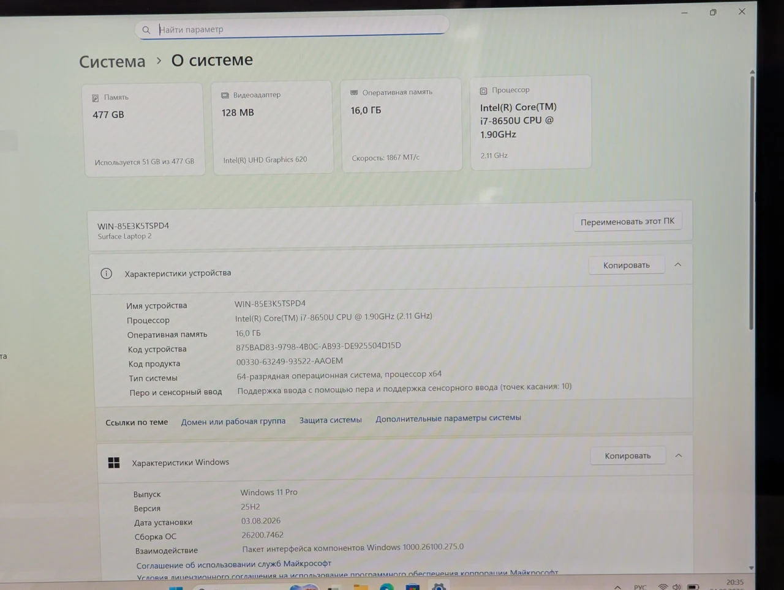This screenshot has height=590, width=784.
Task: Open 'Дополнительные параметры системы' link
Action: pyautogui.click(x=448, y=418)
